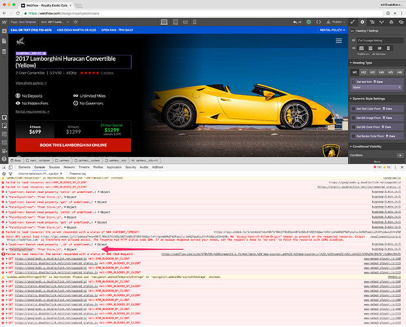Switch to the Sources DevTools tab

point(54,167)
